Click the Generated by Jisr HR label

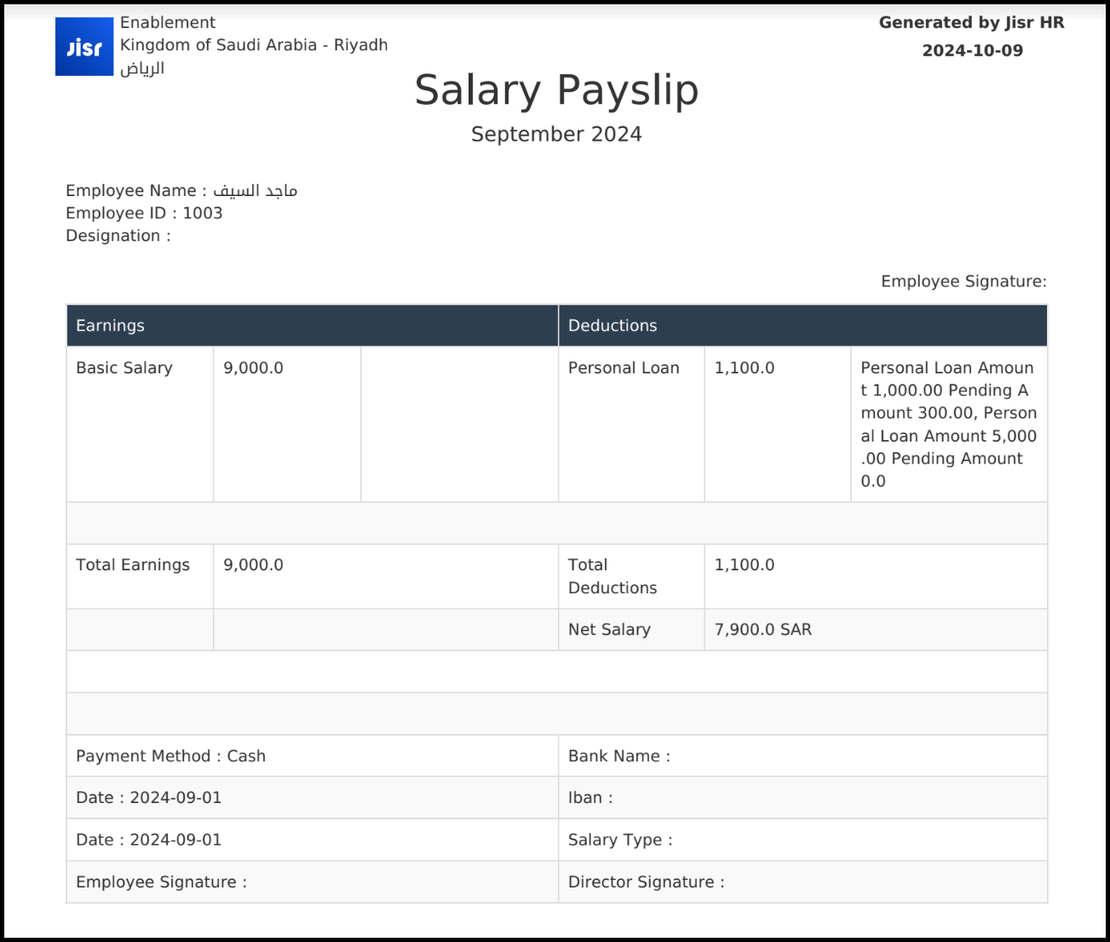[971, 23]
